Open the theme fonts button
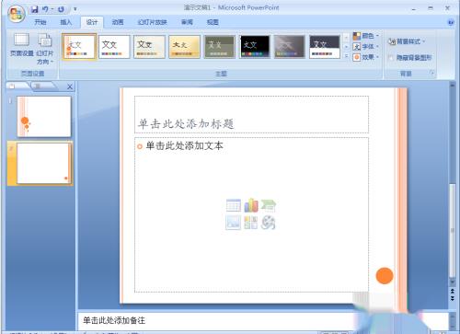The image size is (460, 334). click(366, 47)
